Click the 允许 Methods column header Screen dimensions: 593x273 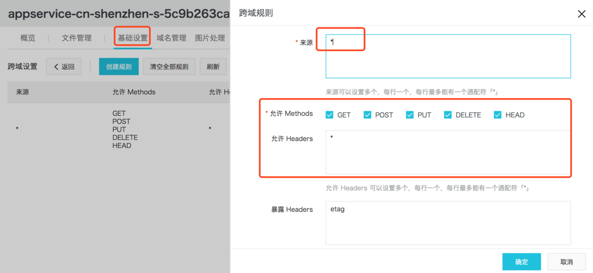[134, 92]
